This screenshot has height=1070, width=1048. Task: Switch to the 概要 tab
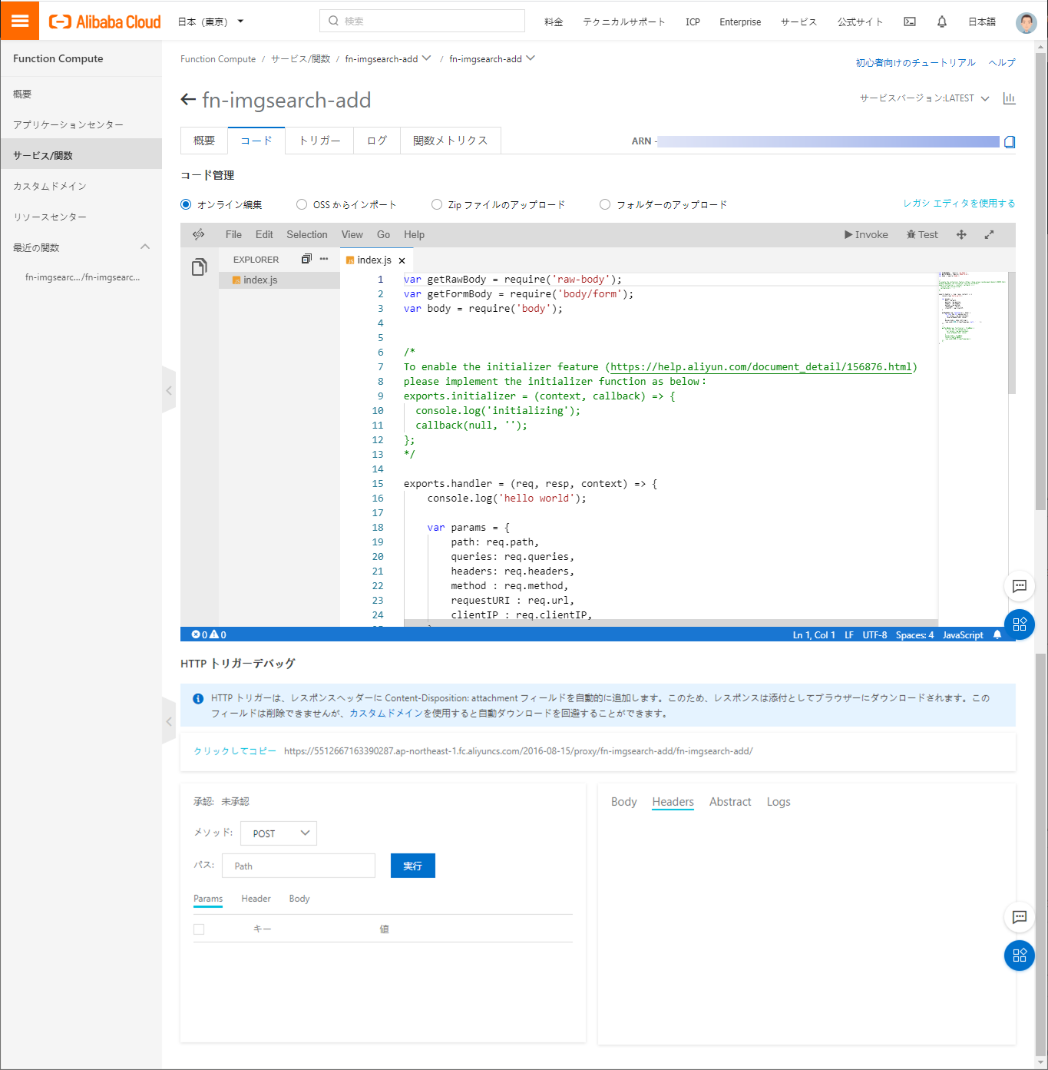tap(204, 141)
